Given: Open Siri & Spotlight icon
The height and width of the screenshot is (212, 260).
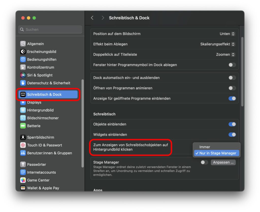Looking at the screenshot, I should pyautogui.click(x=23, y=75).
